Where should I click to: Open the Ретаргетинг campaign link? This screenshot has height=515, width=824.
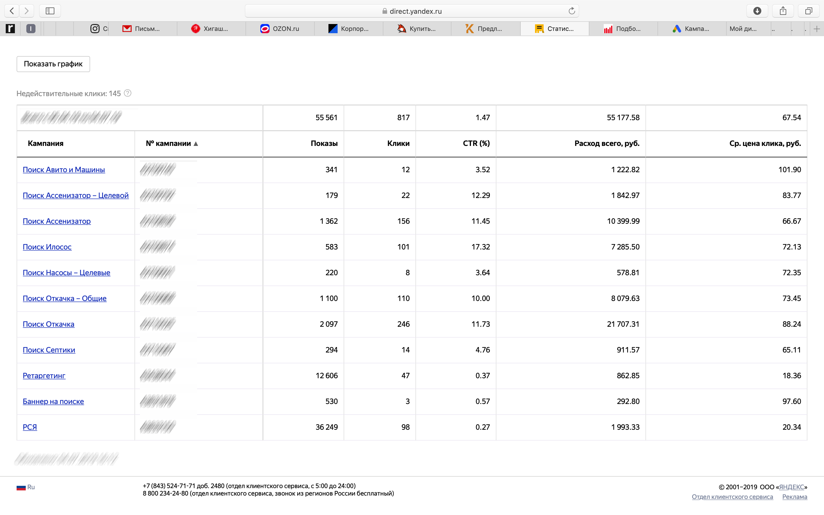pos(44,376)
